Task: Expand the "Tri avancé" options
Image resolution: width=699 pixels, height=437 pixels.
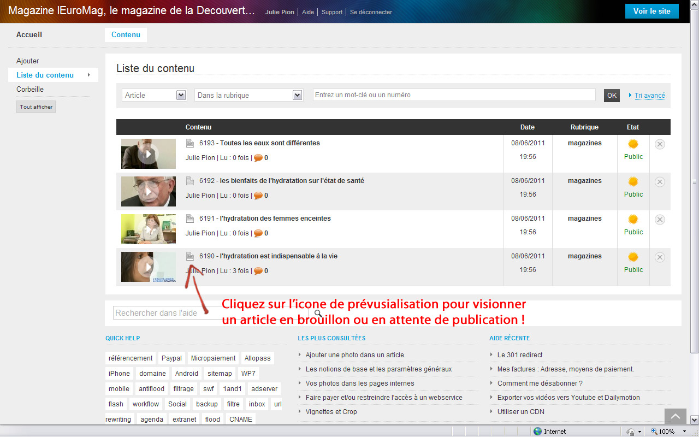Action: tap(649, 95)
